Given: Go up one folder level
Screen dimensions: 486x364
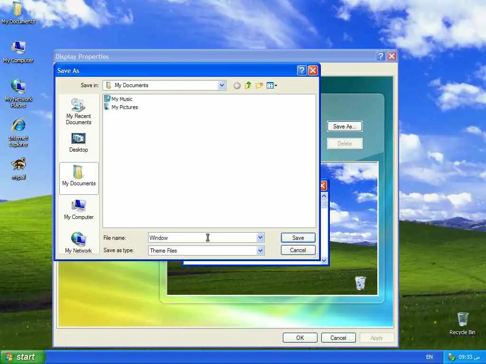Looking at the screenshot, I should [x=248, y=85].
